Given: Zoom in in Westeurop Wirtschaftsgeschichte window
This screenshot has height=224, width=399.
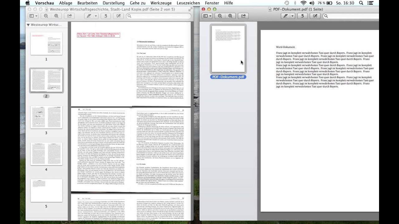Looking at the screenshot, I should coord(56,16).
